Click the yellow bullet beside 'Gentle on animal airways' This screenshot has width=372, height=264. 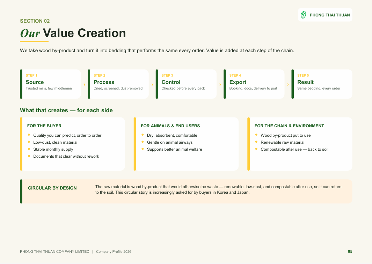pos(143,142)
